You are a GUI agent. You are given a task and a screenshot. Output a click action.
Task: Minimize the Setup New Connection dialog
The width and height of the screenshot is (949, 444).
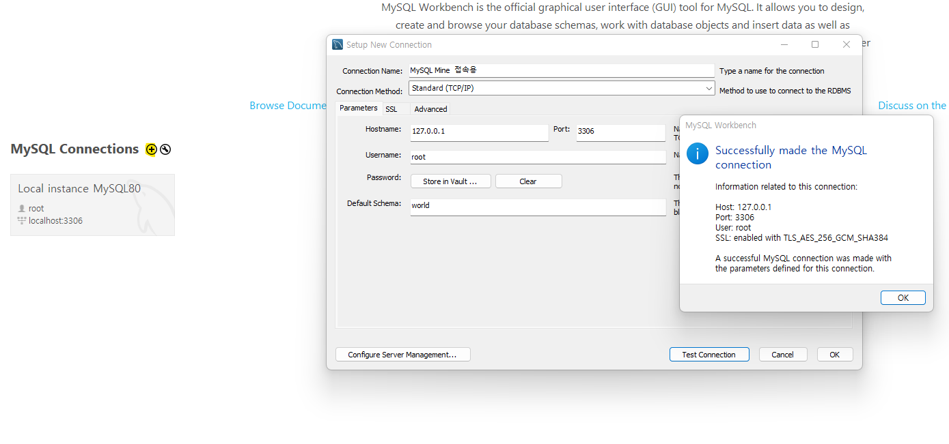click(x=784, y=44)
